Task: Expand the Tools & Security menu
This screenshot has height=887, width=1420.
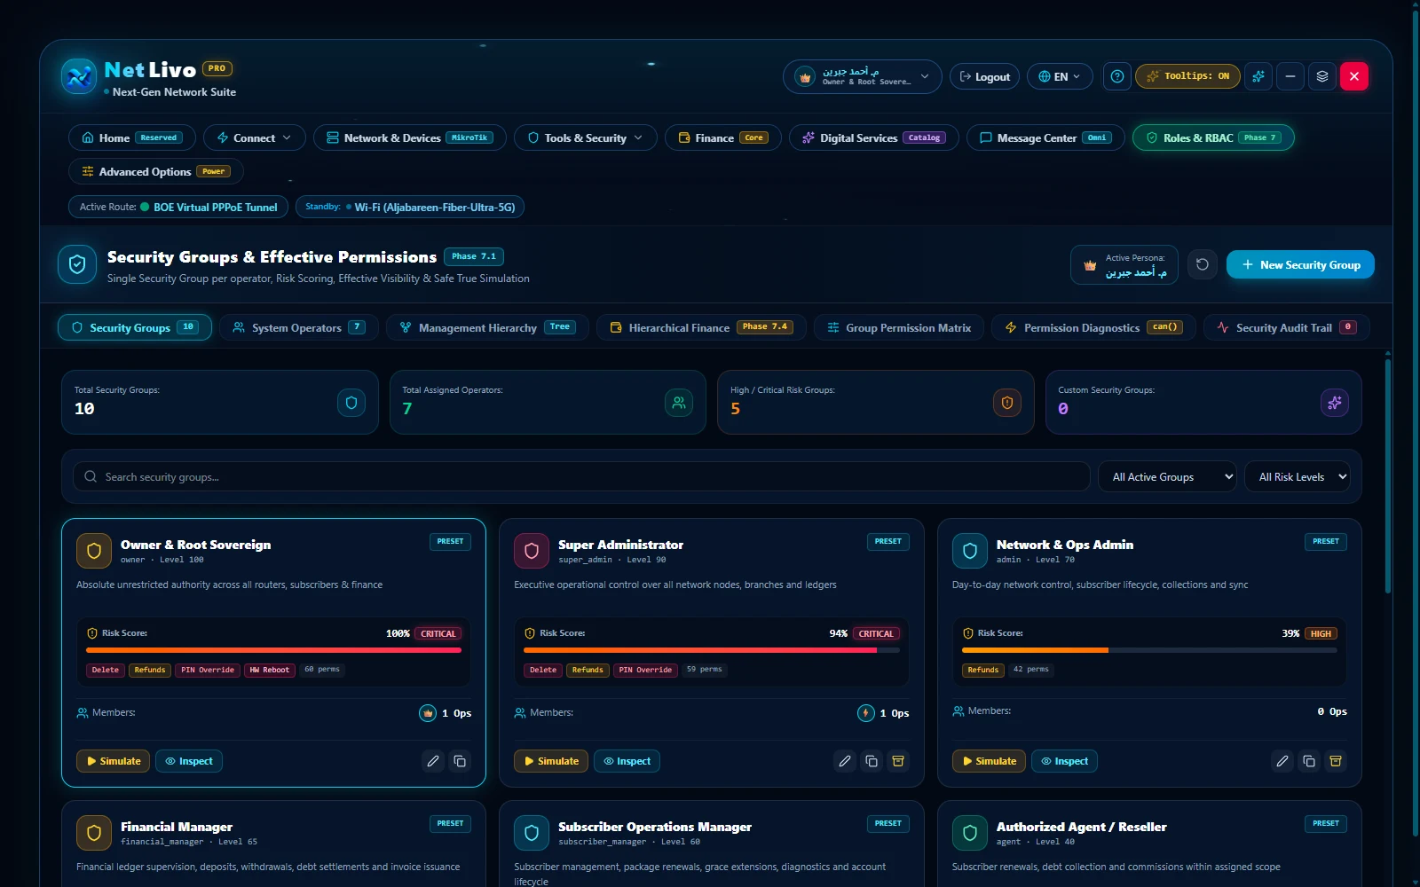Action: 586,137
